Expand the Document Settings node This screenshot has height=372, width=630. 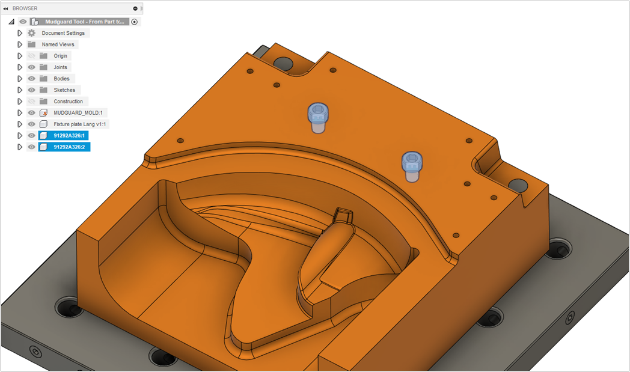click(20, 33)
